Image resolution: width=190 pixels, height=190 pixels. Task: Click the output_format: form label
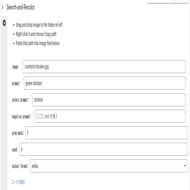[x=20, y=166]
